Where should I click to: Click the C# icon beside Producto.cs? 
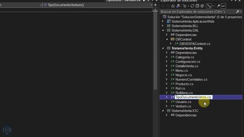click(x=172, y=84)
